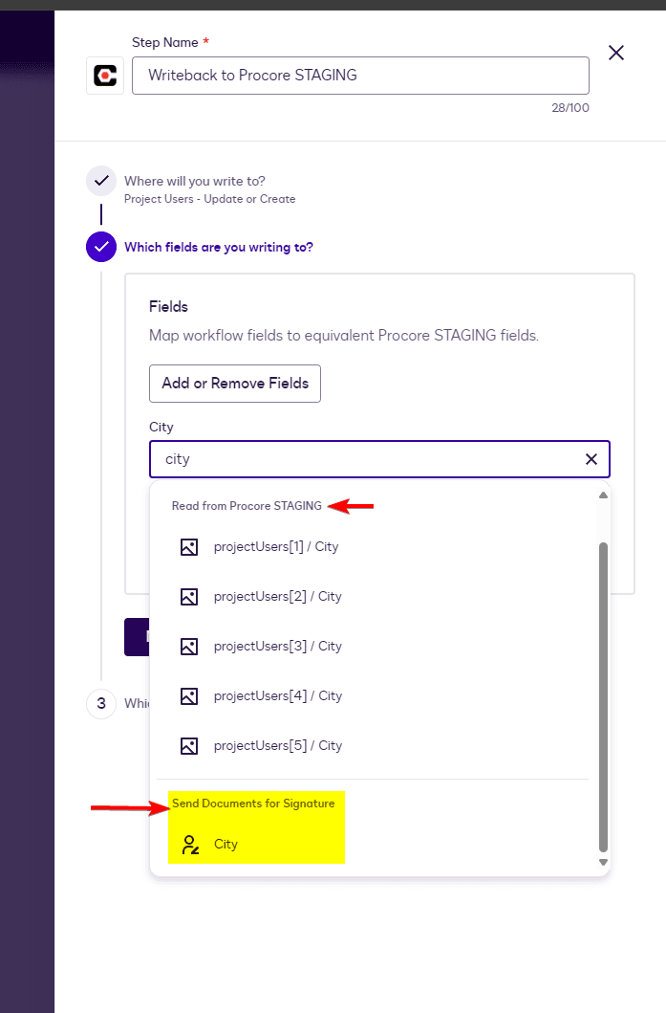Click image icon beside projectUsers[2] / City
Image resolution: width=666 pixels, height=1013 pixels.
(x=189, y=597)
